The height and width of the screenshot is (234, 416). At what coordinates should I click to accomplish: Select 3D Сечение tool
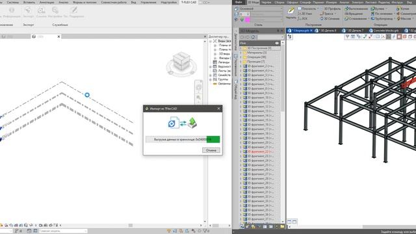click(x=330, y=19)
